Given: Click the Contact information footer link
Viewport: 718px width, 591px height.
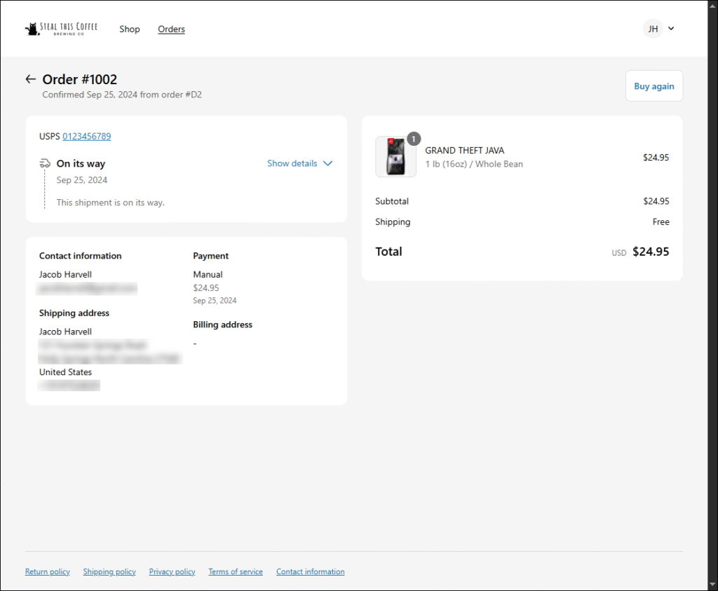Looking at the screenshot, I should click(x=310, y=571).
